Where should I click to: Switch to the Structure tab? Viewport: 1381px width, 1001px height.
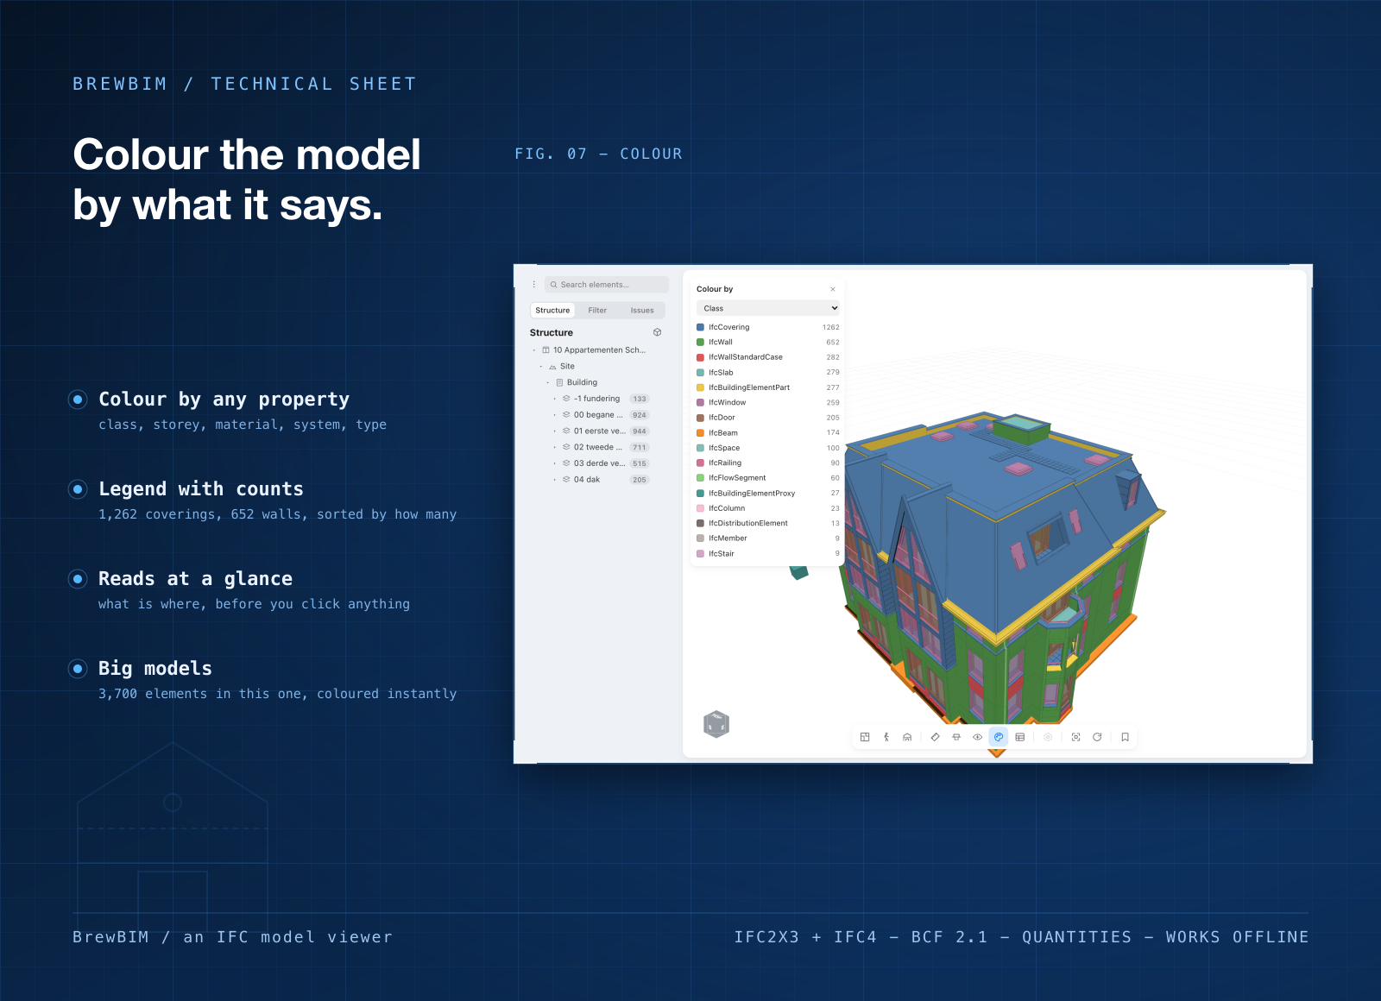552,310
